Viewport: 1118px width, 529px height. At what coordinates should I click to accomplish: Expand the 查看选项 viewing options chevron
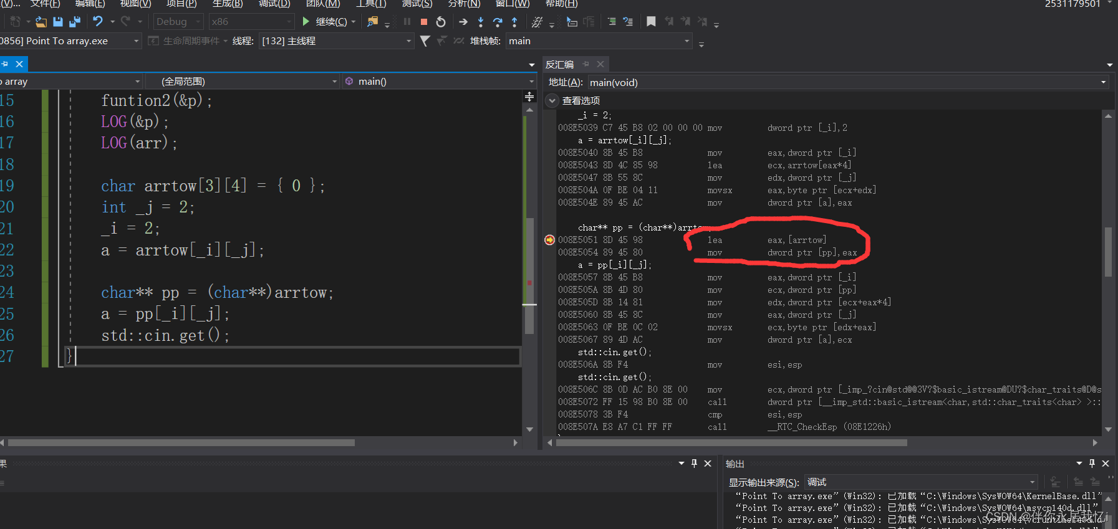click(552, 100)
